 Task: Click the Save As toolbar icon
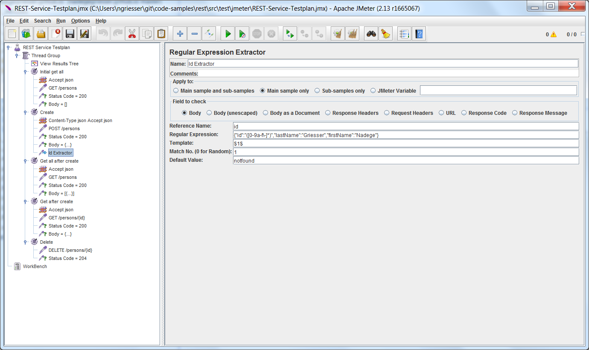coord(85,34)
